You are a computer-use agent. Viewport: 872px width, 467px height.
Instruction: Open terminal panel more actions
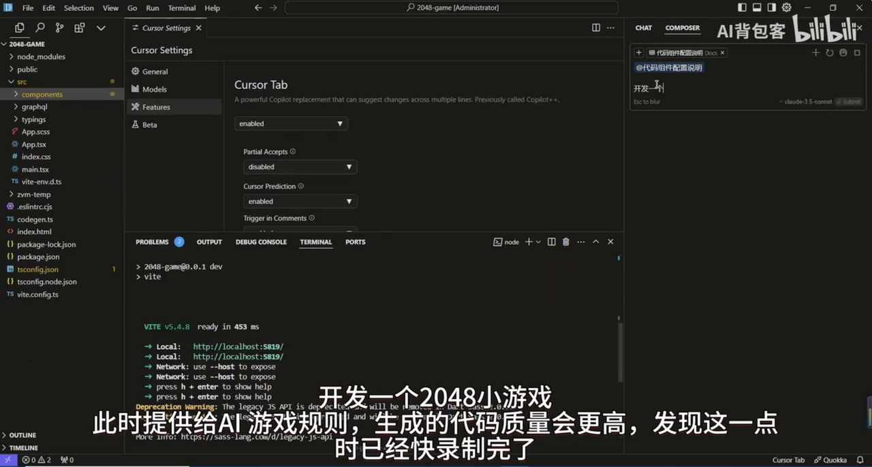[x=581, y=242]
